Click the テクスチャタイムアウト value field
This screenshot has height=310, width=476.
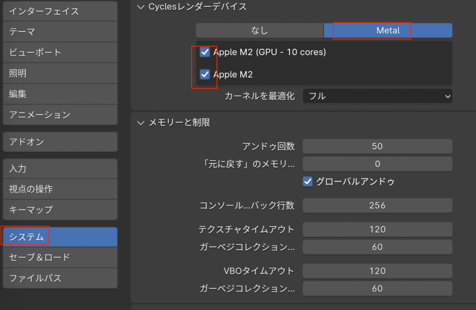tap(377, 229)
